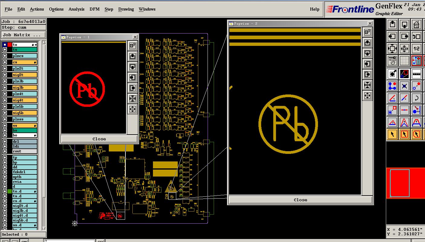Select the ruler measurement tool
The height and width of the screenshot is (242, 425).
[417, 73]
